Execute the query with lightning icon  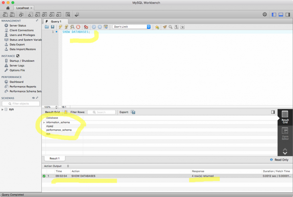pyautogui.click(x=60, y=27)
